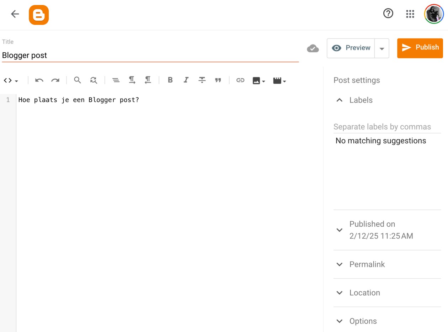
Task: Expand the Published on section
Action: click(387, 230)
